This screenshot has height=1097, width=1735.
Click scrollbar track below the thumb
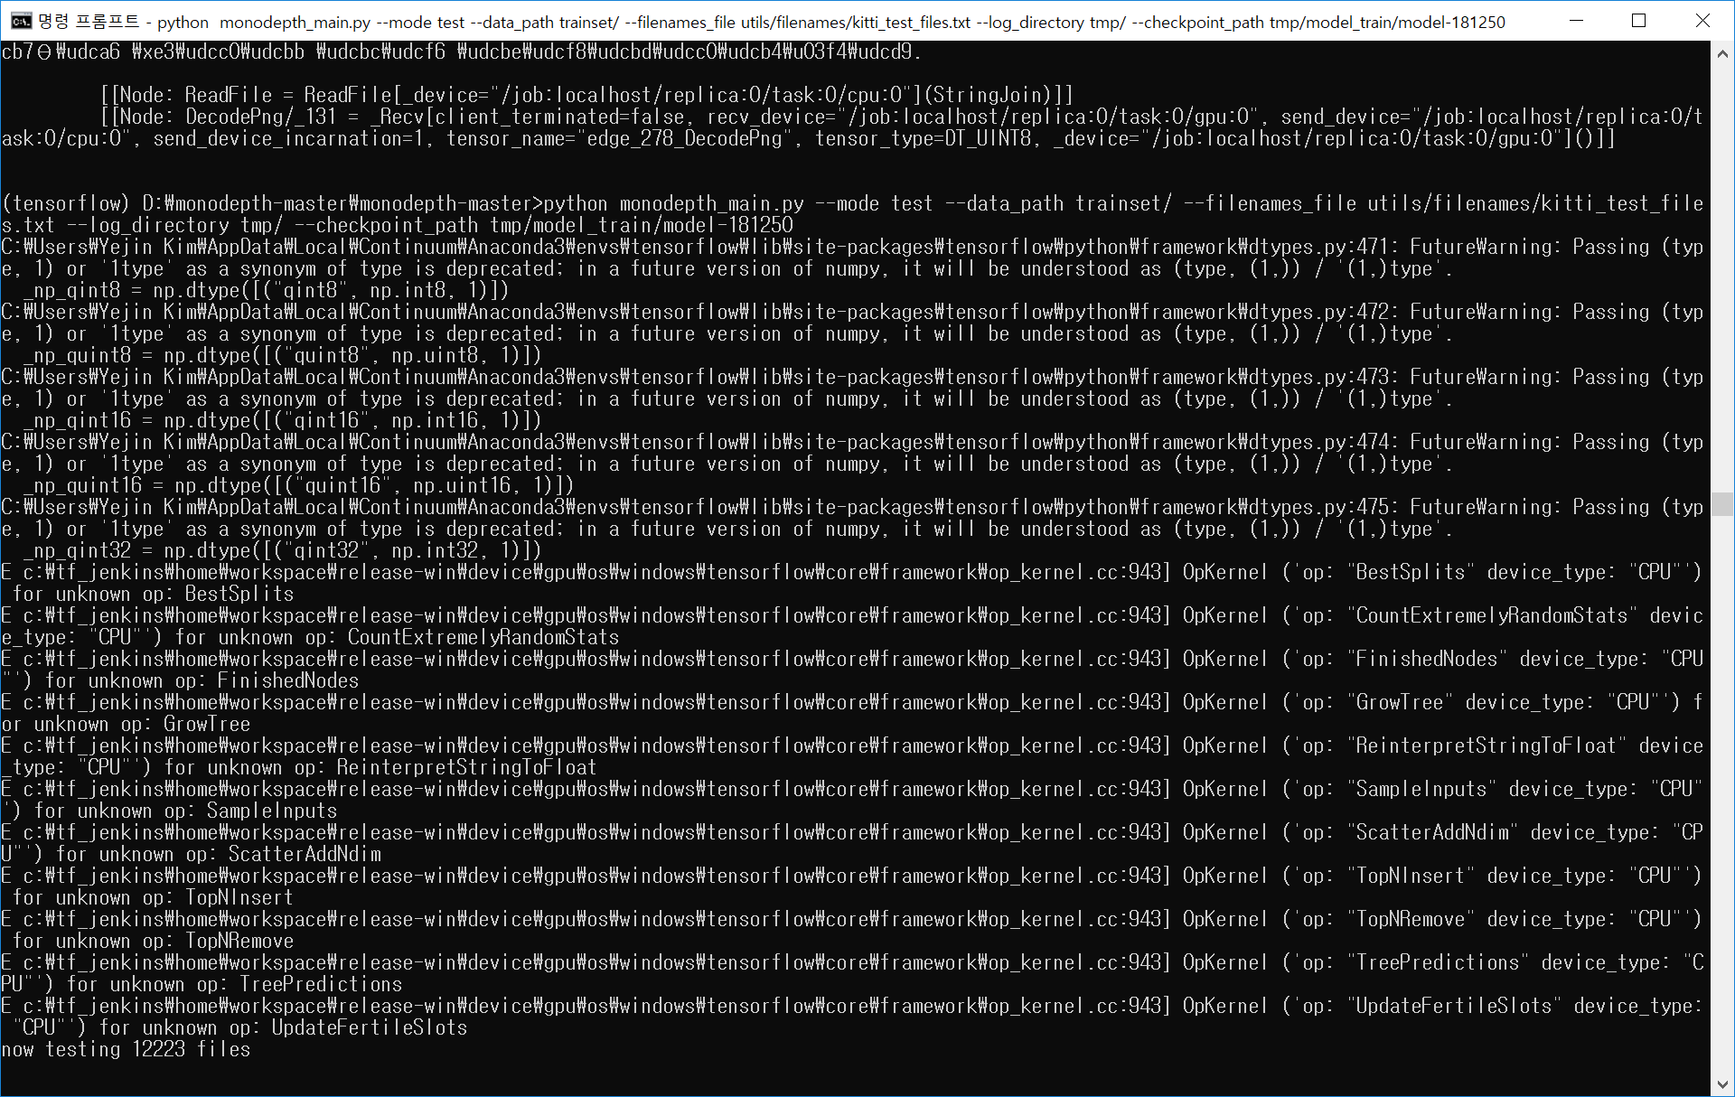pyautogui.click(x=1722, y=795)
